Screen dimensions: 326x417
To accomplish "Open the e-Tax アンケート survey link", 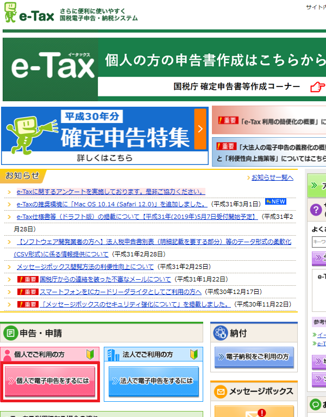I will point(111,192).
